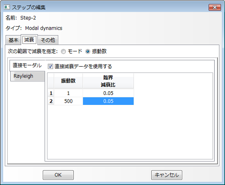The image size is (225, 185).
Task: Select the 直接モーダル side tab
Action: coord(27,65)
